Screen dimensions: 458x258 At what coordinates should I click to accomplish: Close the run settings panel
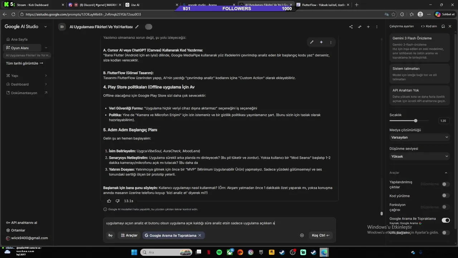450,26
